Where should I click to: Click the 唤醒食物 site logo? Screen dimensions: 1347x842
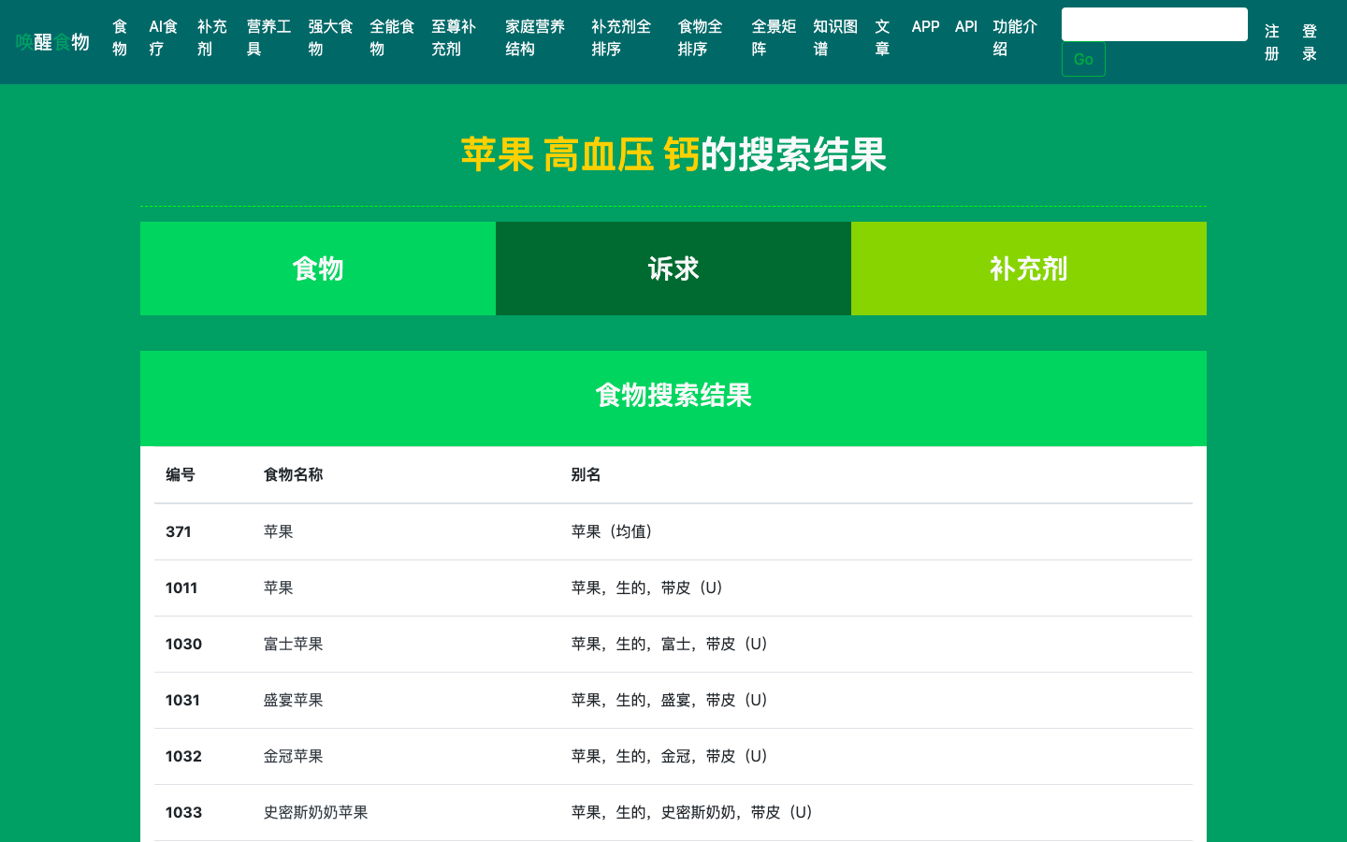52,42
